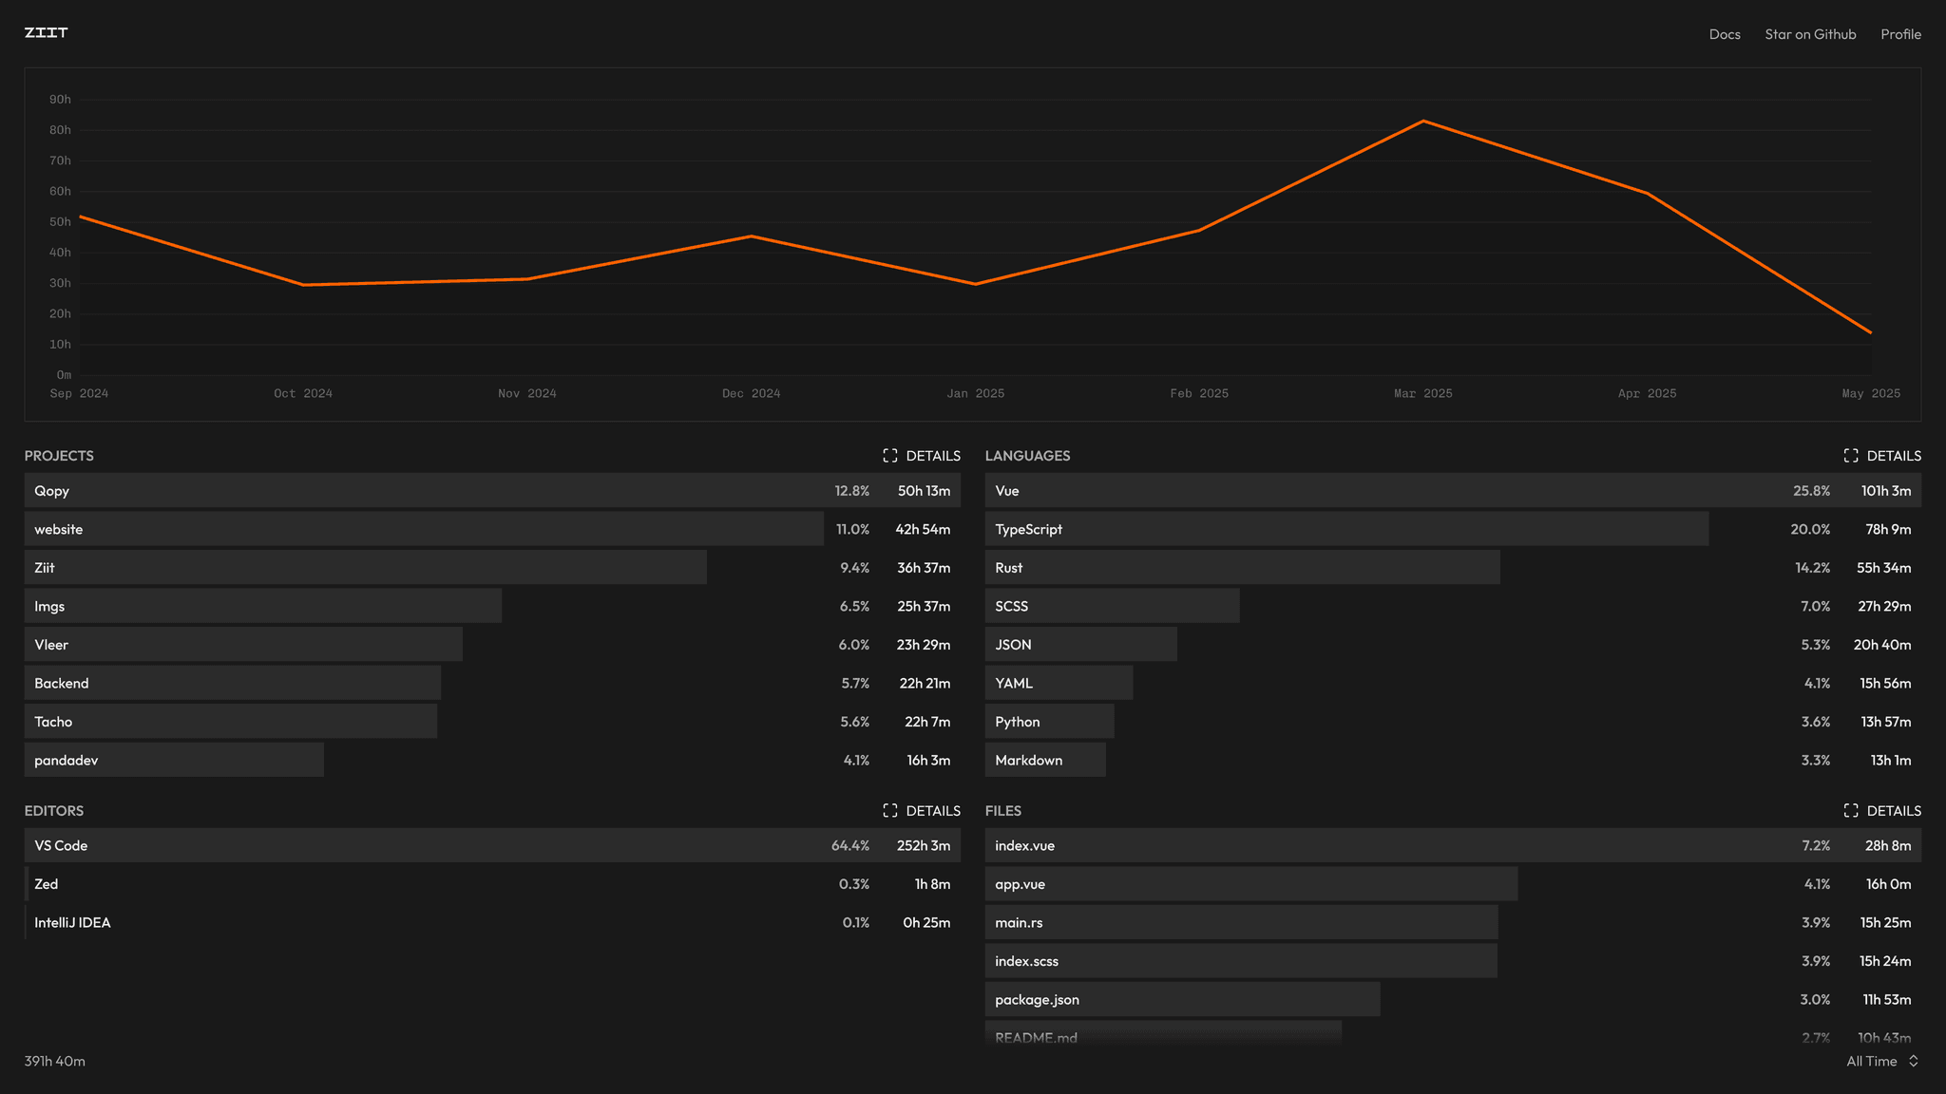Click expand icon beside Projects DETAILS
Screen dimensions: 1946x1094
click(x=889, y=456)
